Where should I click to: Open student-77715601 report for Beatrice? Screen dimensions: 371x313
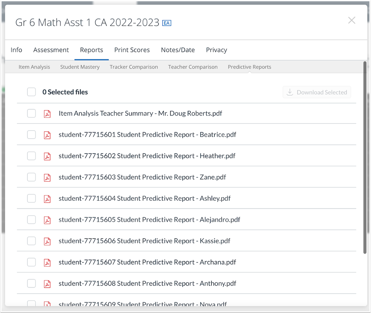pyautogui.click(x=147, y=134)
